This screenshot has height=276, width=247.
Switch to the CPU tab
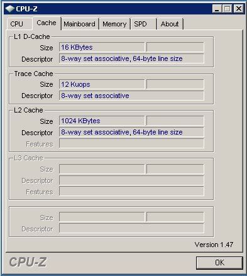(x=19, y=24)
